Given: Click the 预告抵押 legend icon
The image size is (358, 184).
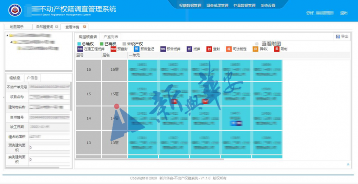Looking at the screenshot, I should pos(163,49).
